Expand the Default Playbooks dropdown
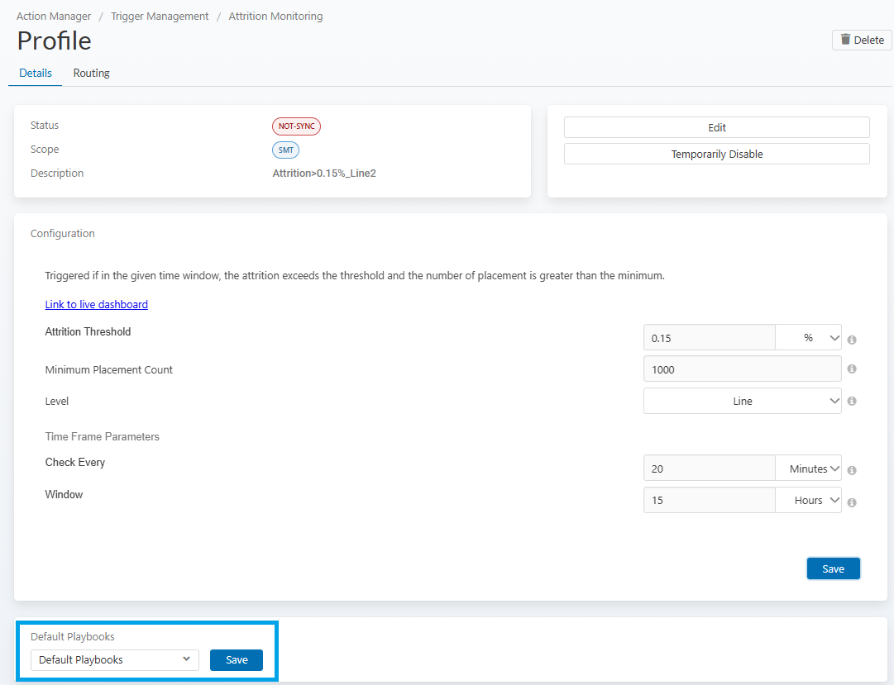This screenshot has width=894, height=685. coord(115,659)
